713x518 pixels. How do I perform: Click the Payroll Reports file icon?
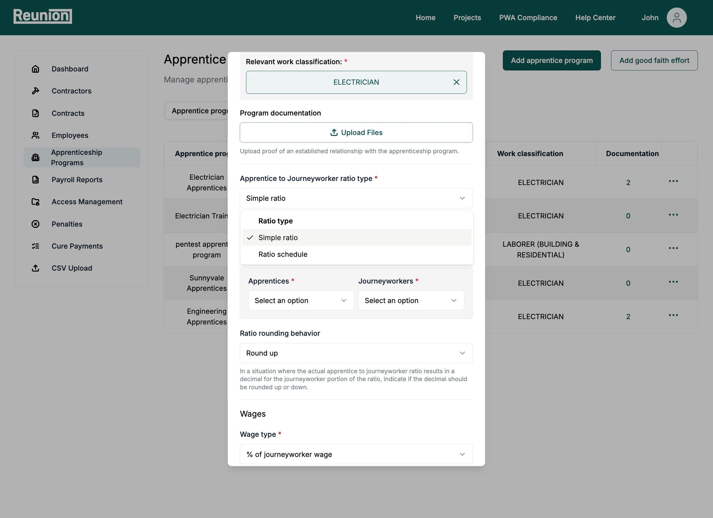[x=36, y=180]
